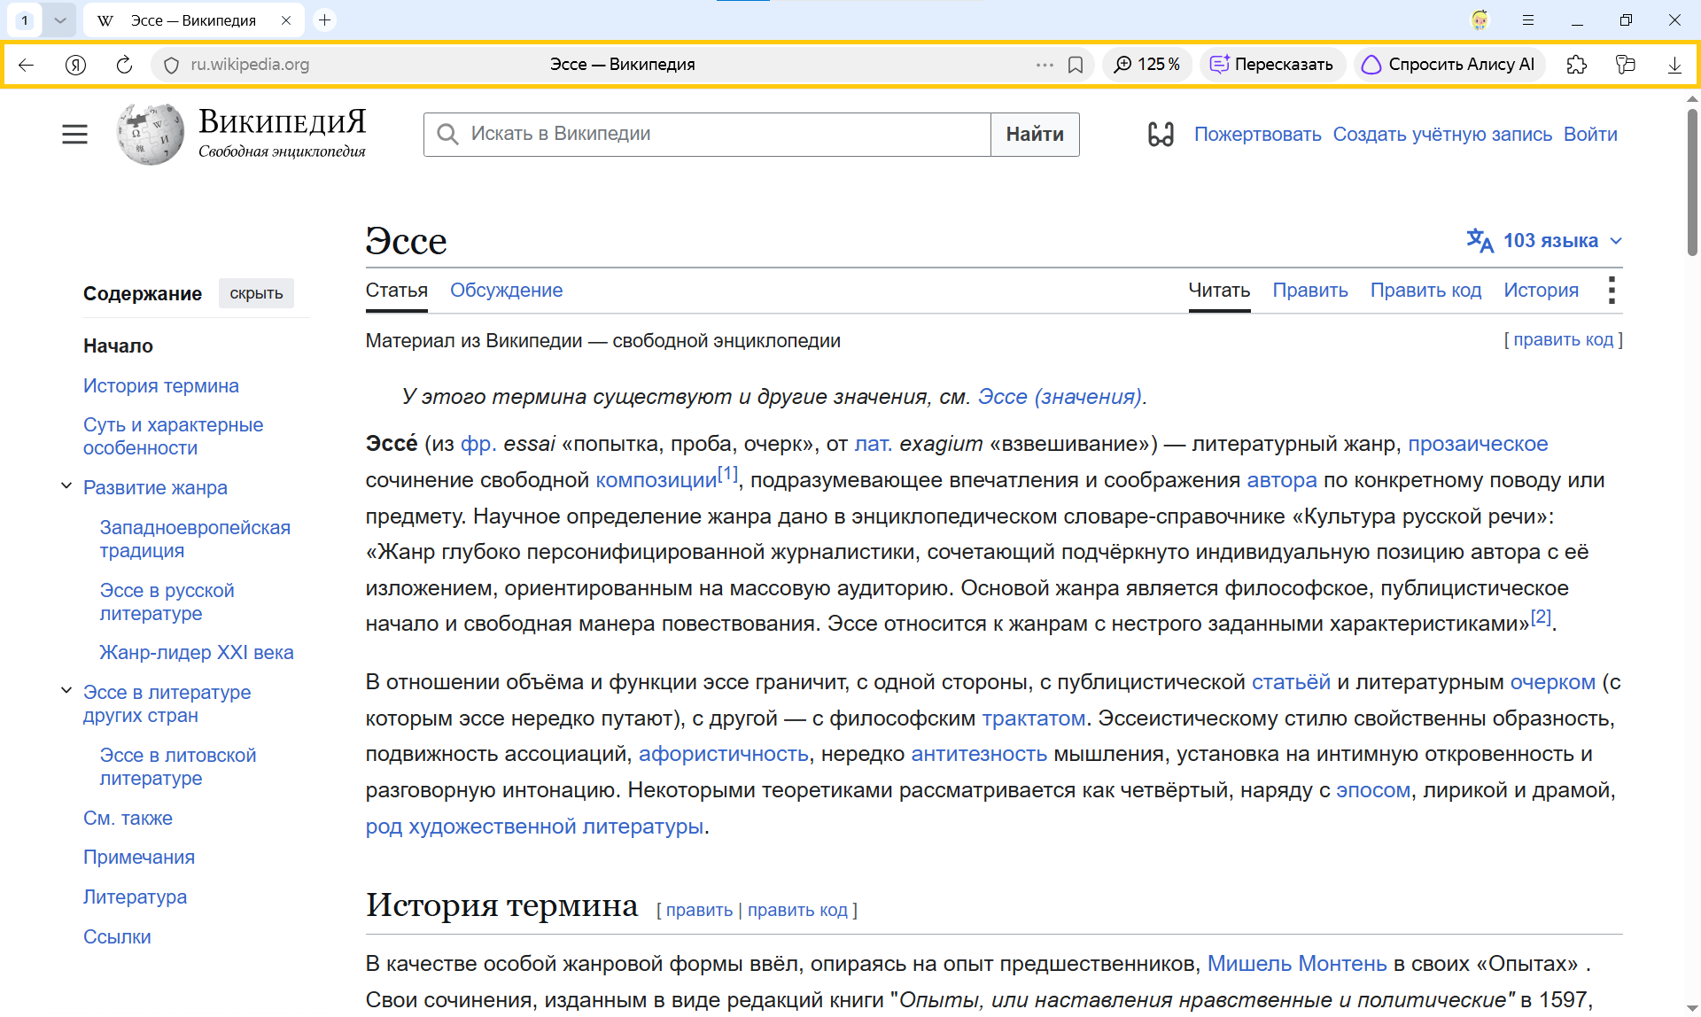Follow the Мишель Монтень link
Image resolution: width=1701 pixels, height=1017 pixels.
(1297, 964)
